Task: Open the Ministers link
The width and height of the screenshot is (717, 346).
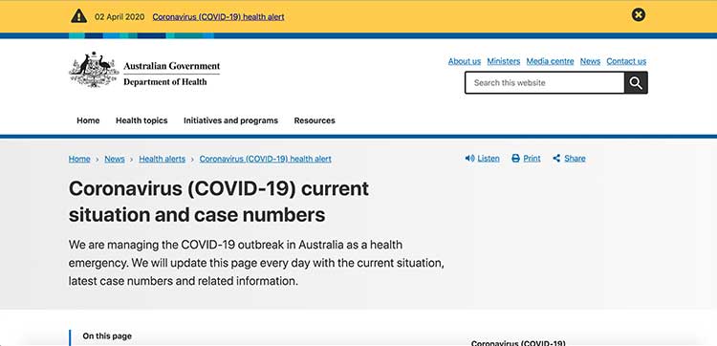Action: pyautogui.click(x=504, y=61)
